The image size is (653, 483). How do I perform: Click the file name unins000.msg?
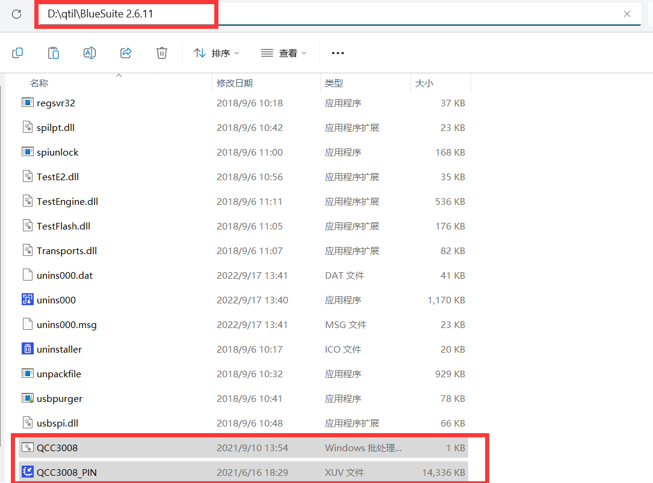coord(67,324)
